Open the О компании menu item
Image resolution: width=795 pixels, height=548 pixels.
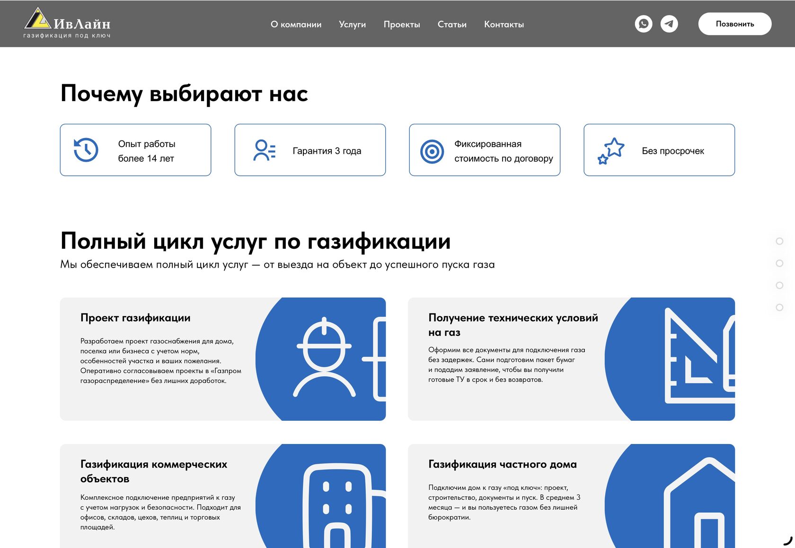pyautogui.click(x=296, y=24)
